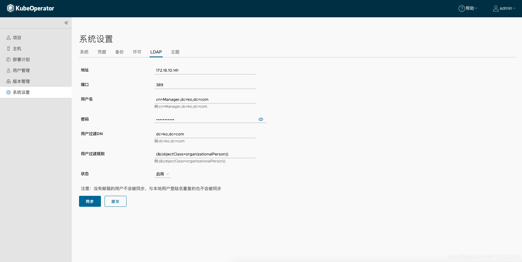This screenshot has width=522, height=262.
Task: Expand the 帮助 menu chevron
Action: tap(476, 9)
